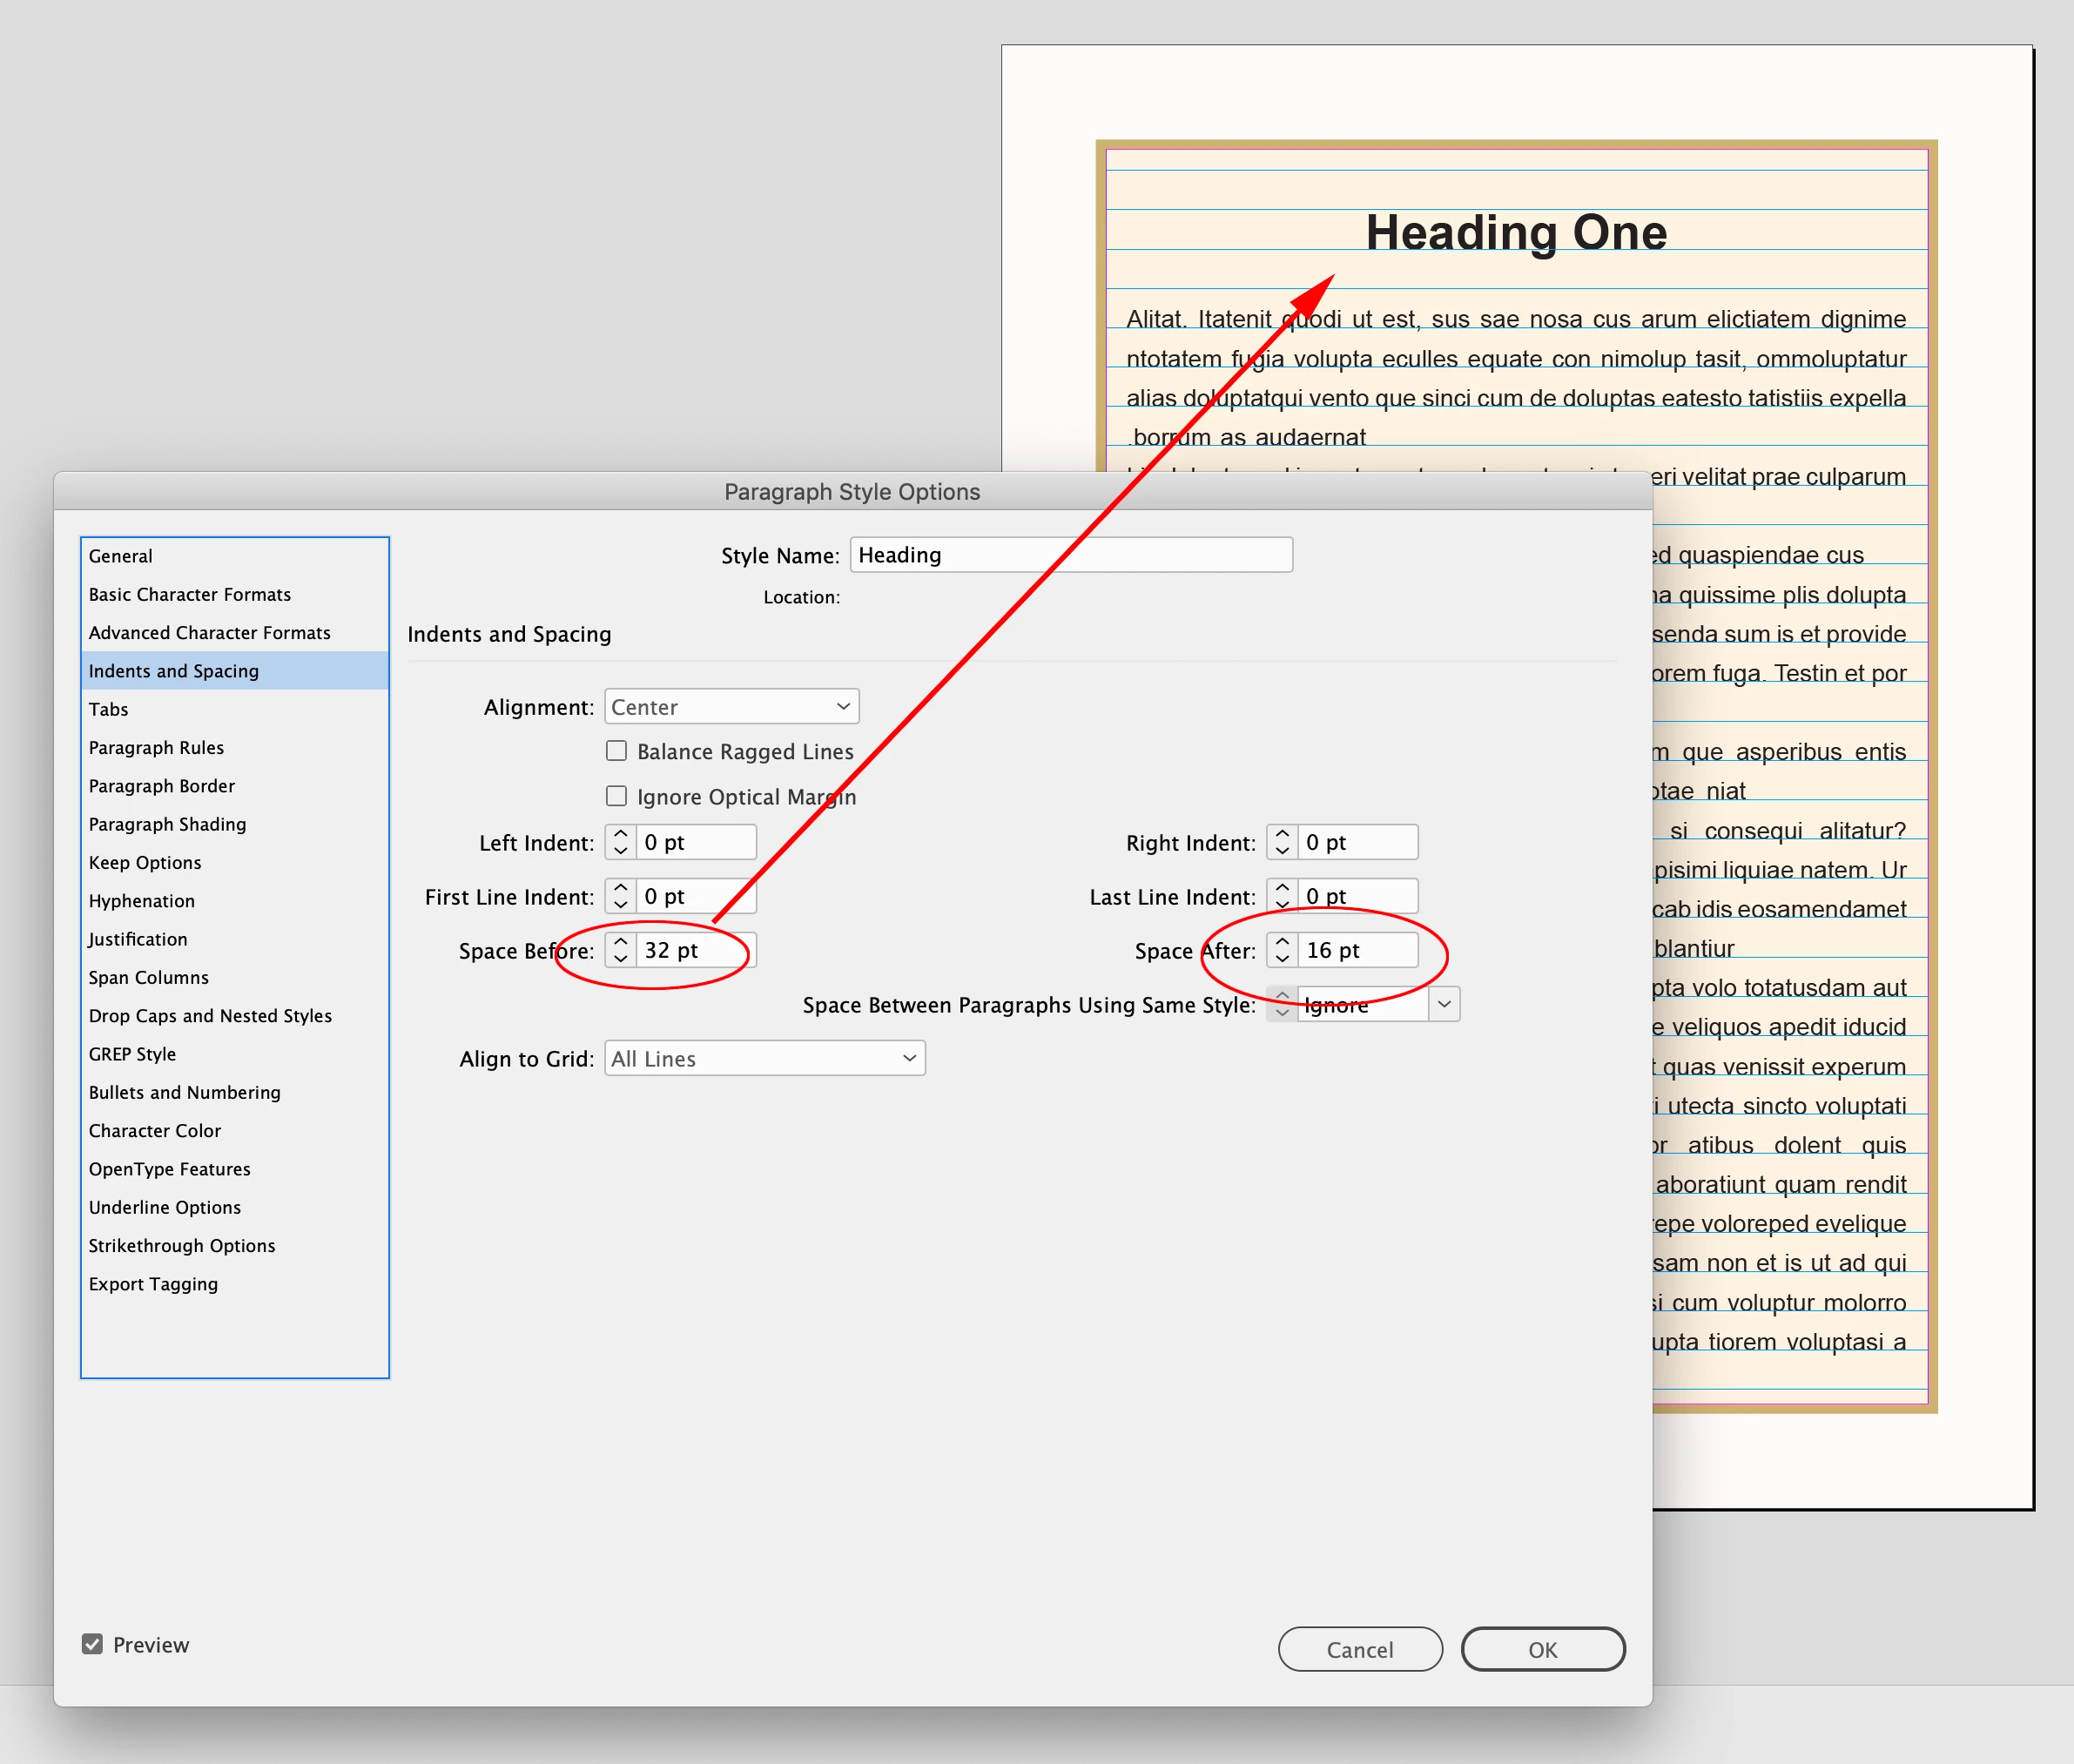Open the Bullets and Numbering section

point(184,1092)
